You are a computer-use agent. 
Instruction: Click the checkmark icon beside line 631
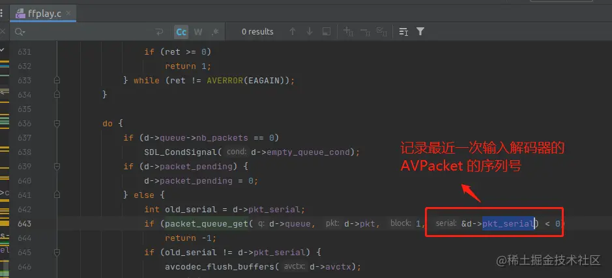tap(3, 49)
